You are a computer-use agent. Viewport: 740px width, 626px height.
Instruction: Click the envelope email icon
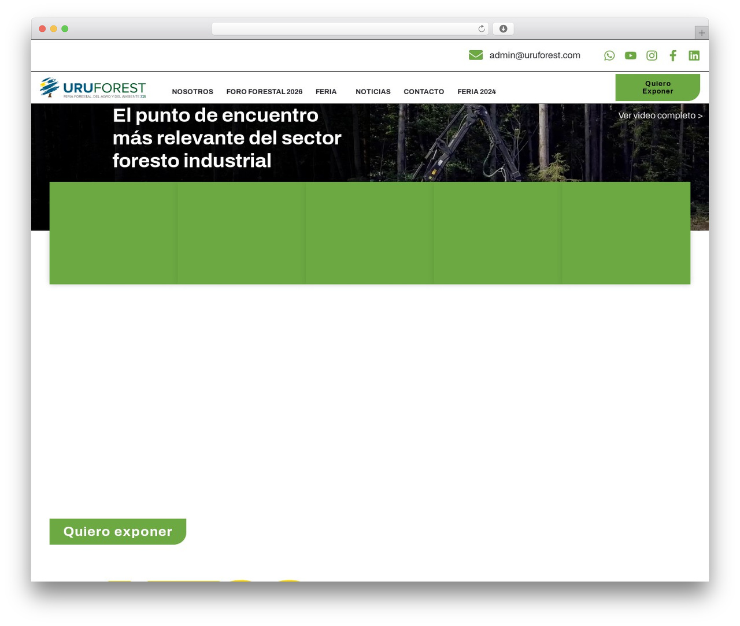476,55
